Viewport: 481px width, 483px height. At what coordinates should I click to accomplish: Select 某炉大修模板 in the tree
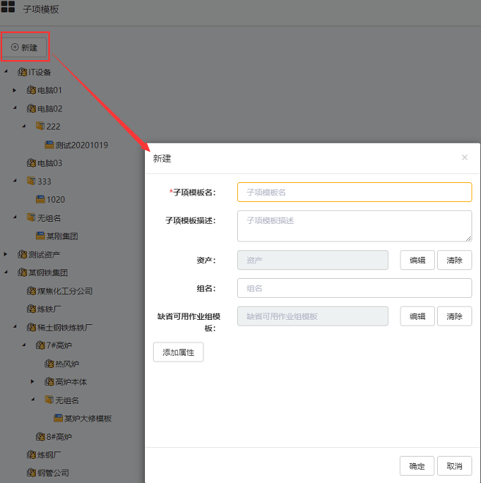pos(87,419)
